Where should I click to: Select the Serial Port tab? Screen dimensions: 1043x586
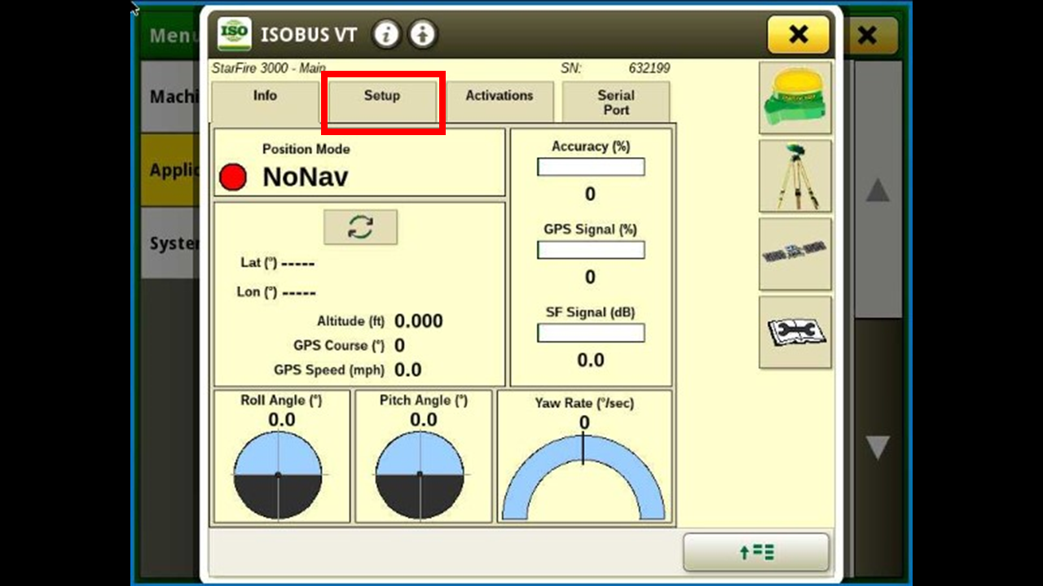[x=616, y=103]
